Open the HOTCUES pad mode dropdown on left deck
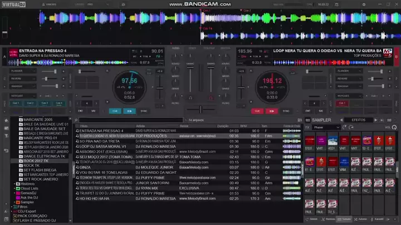Screen dimensions: 401x225 23,96
